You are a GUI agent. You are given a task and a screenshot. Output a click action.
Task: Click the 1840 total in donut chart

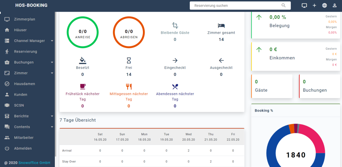296,155
